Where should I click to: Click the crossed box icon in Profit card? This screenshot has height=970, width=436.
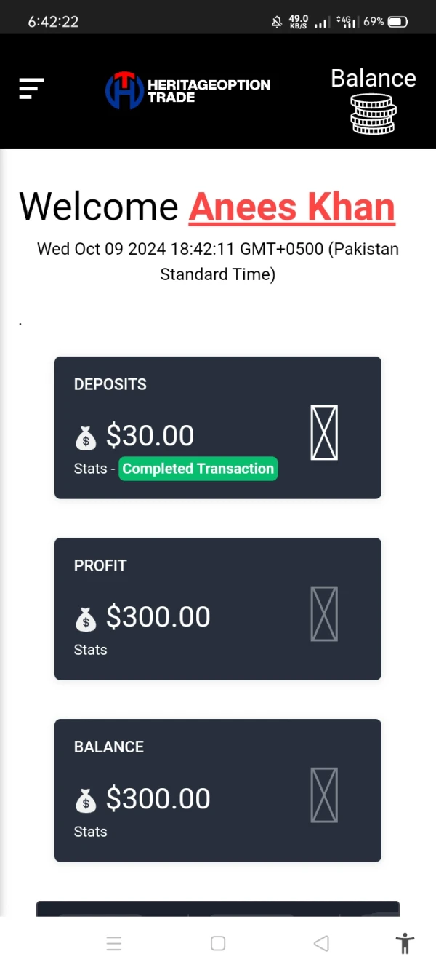324,613
